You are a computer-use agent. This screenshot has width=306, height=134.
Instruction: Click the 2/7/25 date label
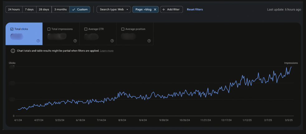[x=268, y=120]
